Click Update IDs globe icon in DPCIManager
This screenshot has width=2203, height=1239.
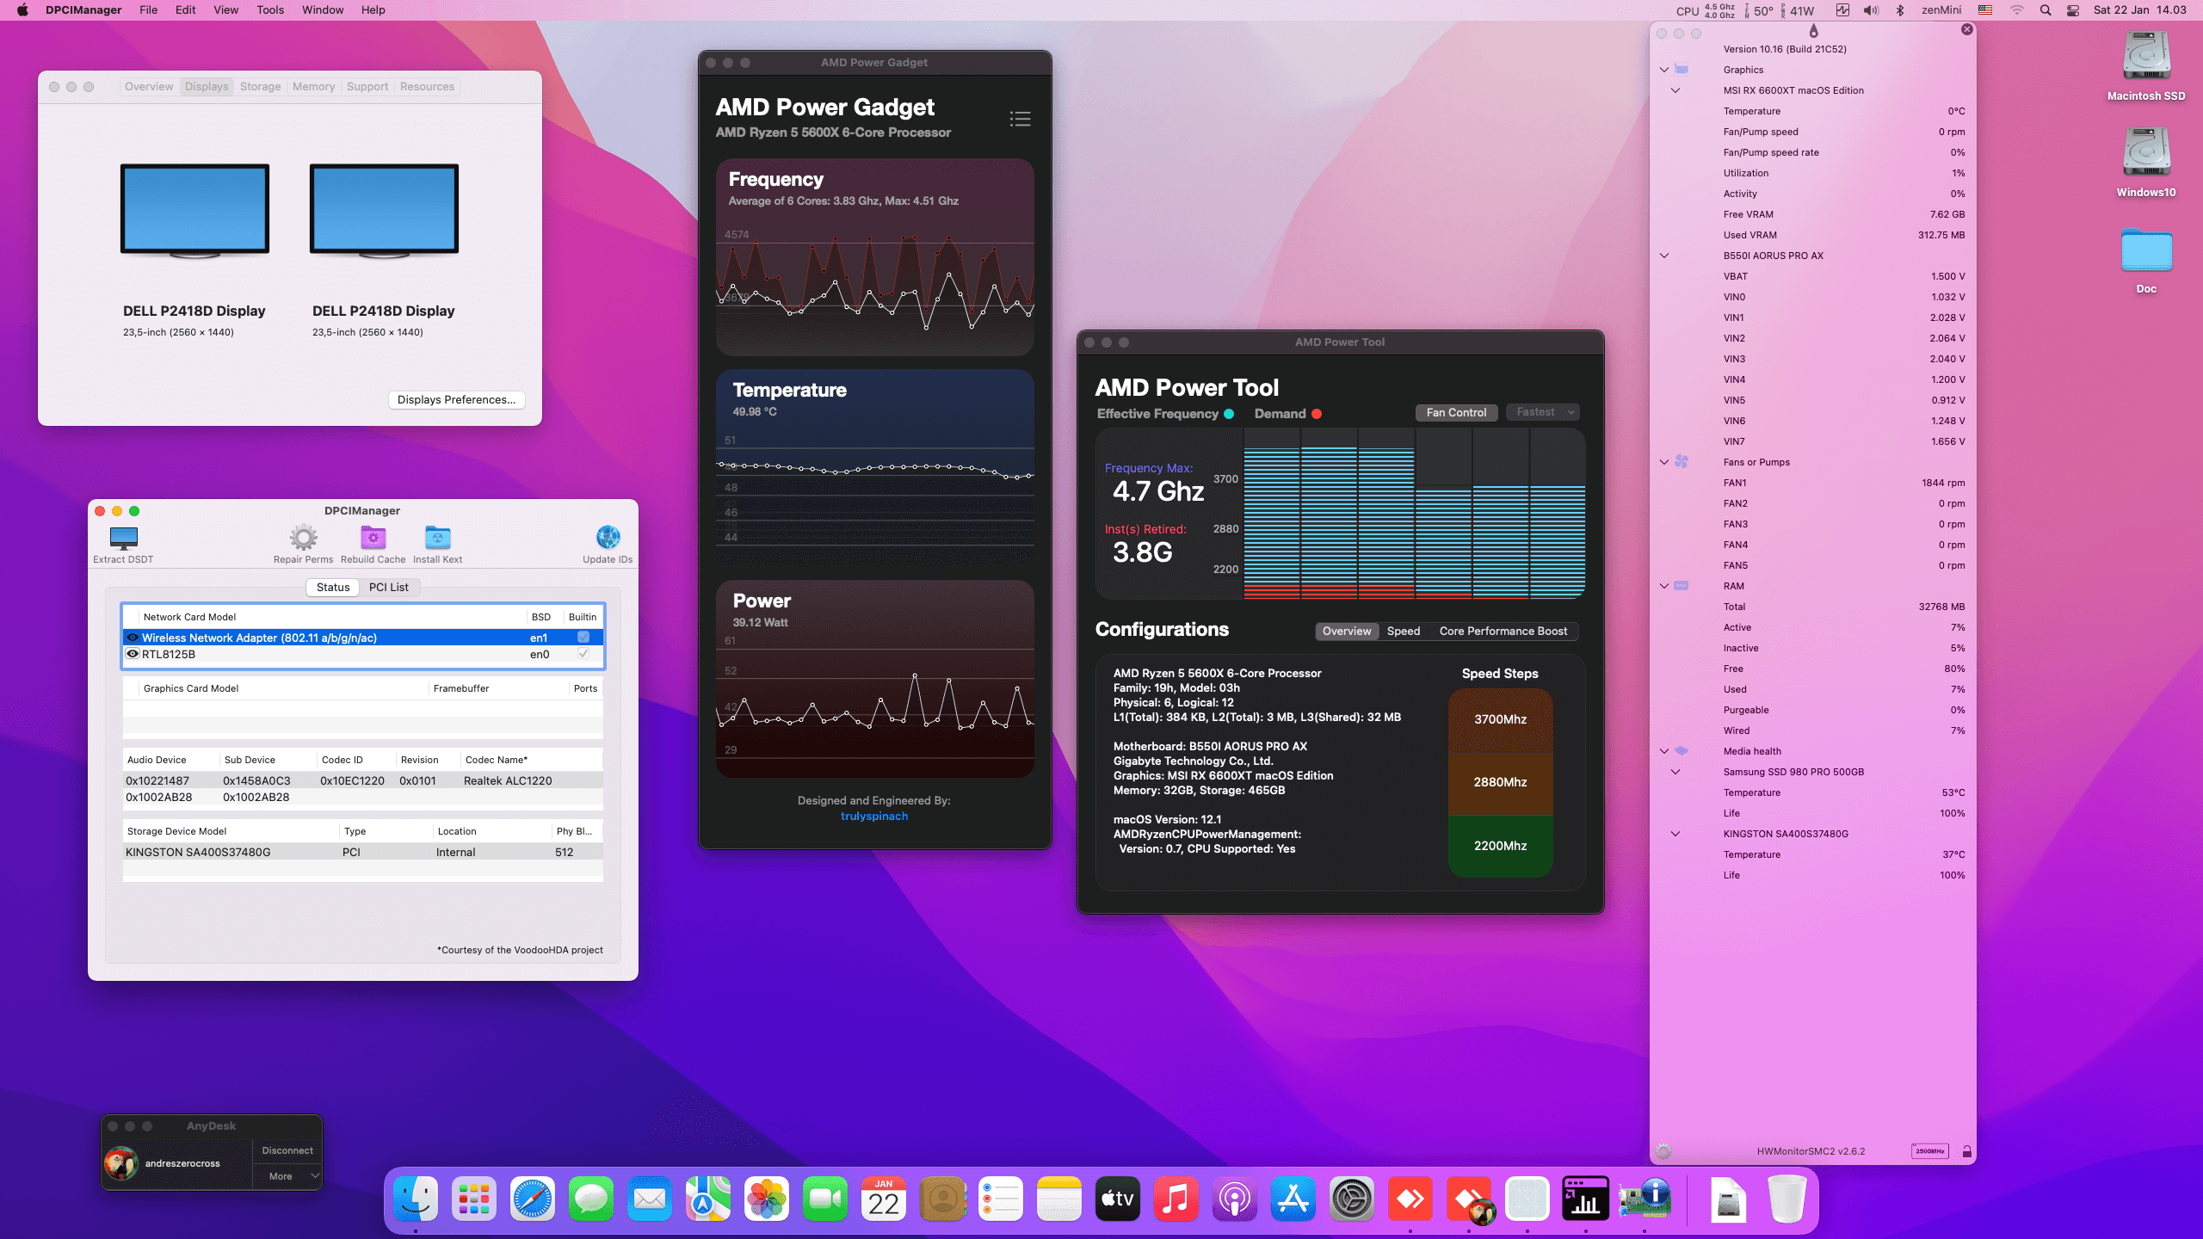608,538
